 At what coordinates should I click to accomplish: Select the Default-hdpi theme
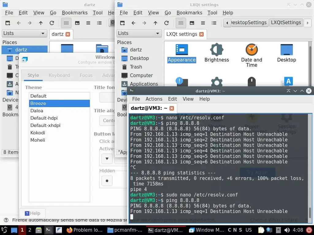click(x=59, y=118)
